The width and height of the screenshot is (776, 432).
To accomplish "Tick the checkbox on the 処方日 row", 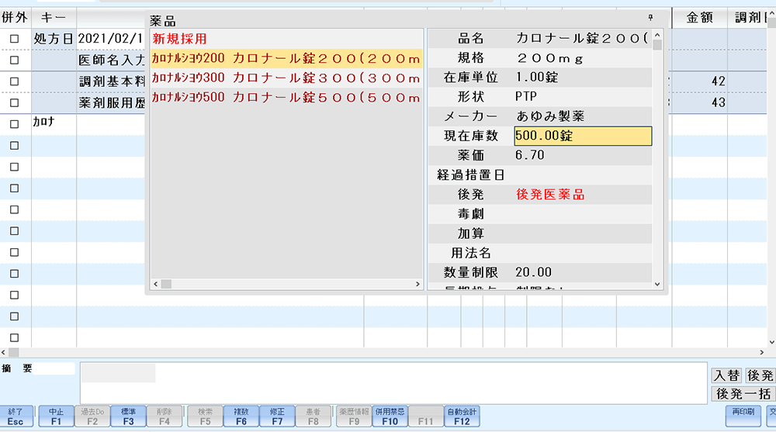I will coord(14,39).
